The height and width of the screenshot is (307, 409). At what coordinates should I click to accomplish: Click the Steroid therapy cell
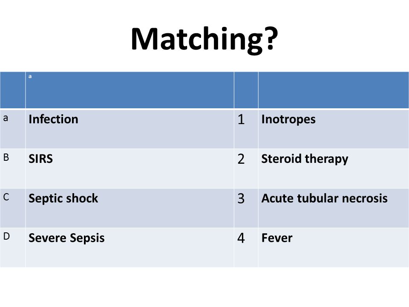(334, 169)
